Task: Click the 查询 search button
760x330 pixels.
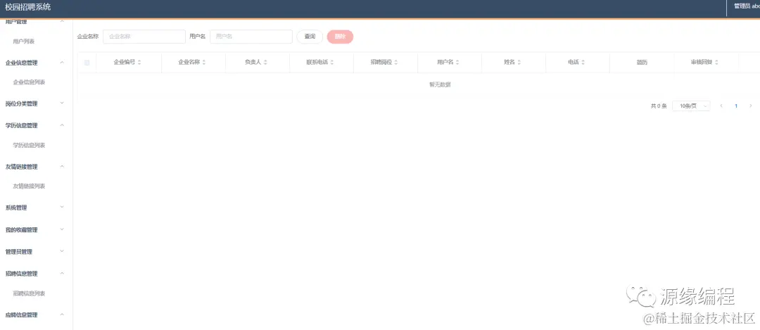Action: tap(310, 37)
